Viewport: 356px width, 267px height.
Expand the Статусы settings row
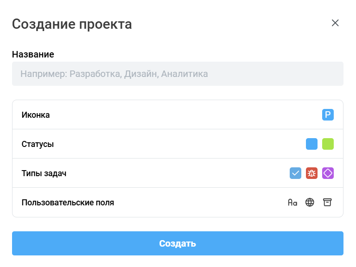[x=178, y=144]
